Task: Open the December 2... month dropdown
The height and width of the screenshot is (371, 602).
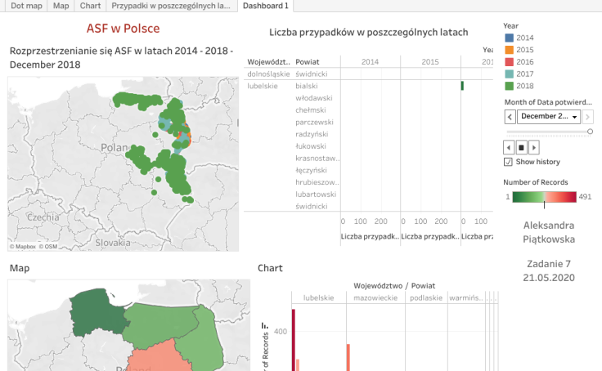Action: (549, 117)
